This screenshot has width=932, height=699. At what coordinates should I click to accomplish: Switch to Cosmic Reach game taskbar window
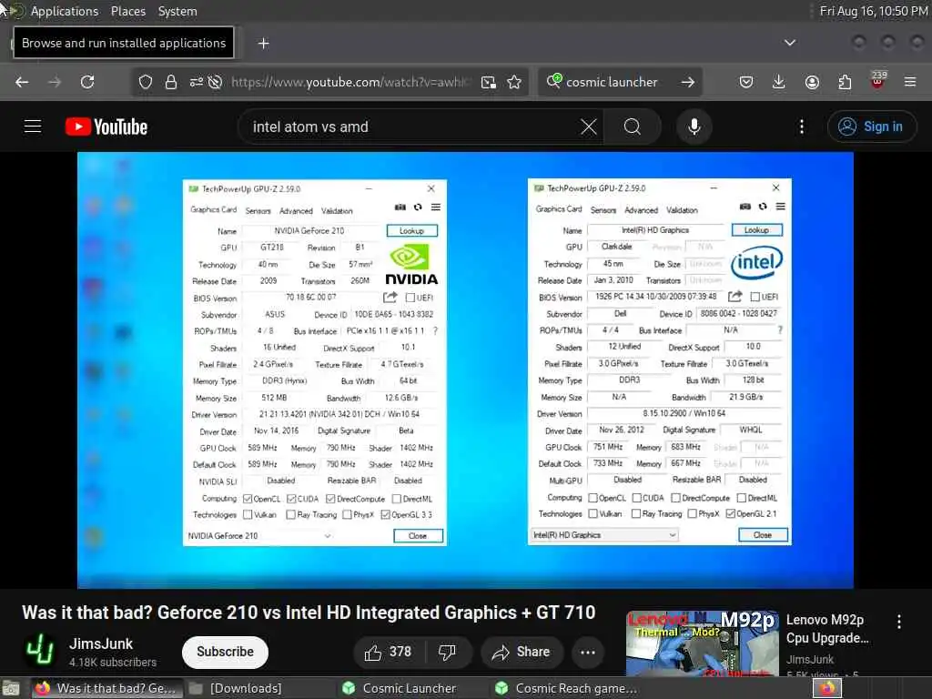[566, 688]
